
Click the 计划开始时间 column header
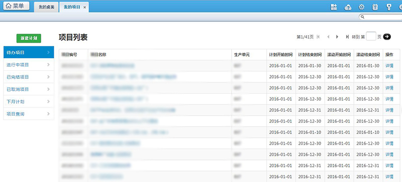tap(281, 55)
